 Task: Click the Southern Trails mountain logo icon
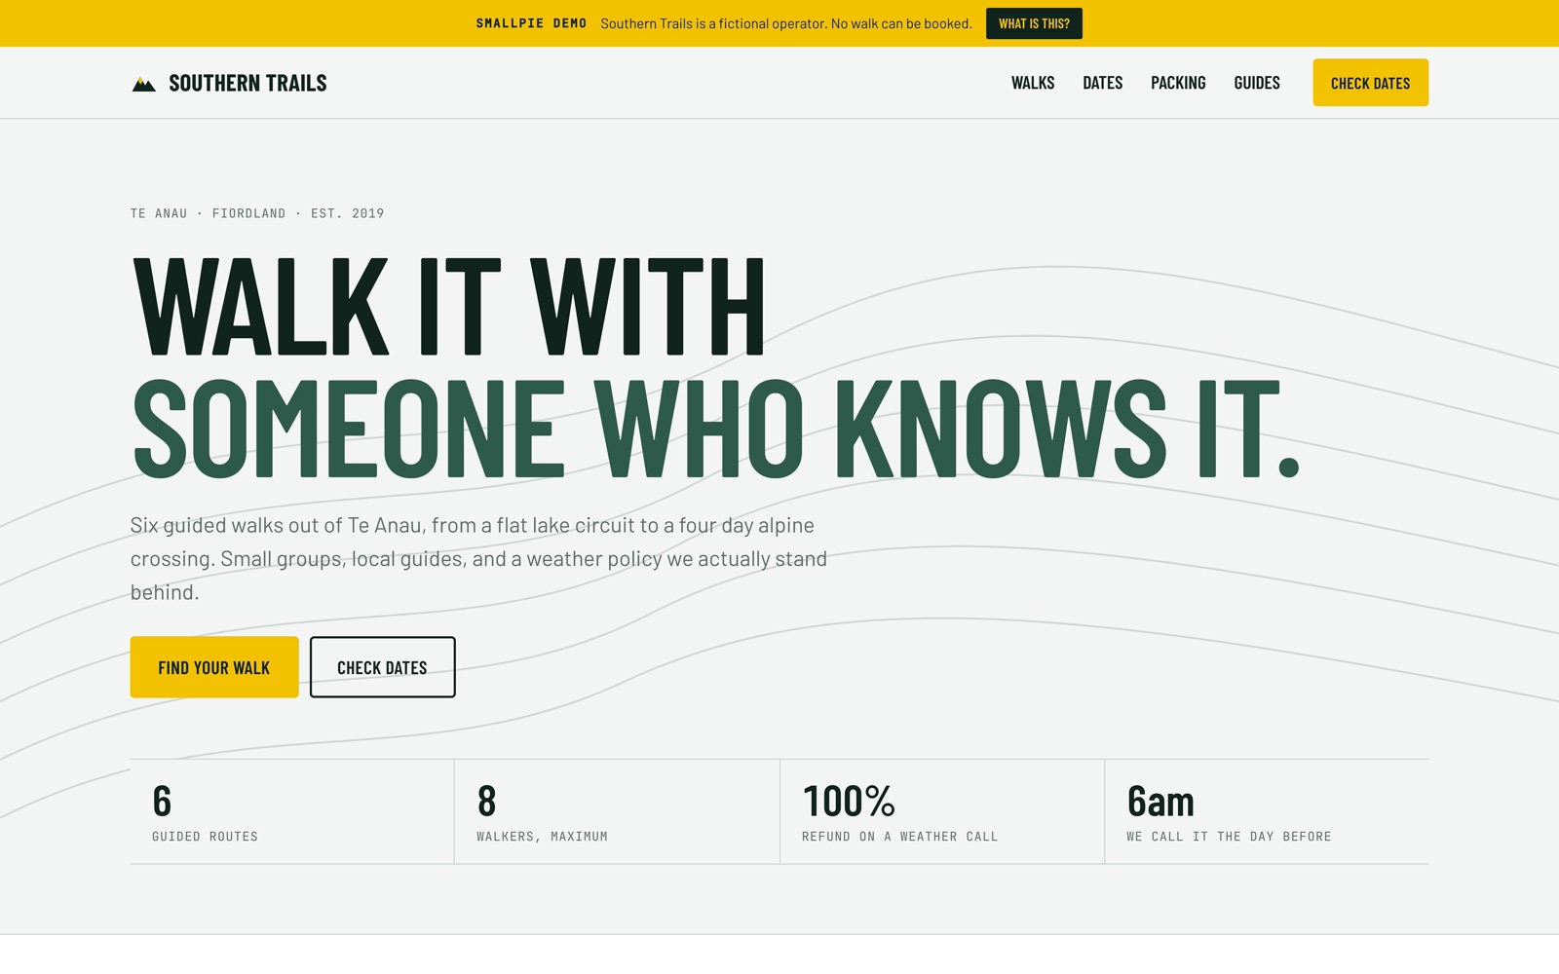pyautogui.click(x=143, y=84)
